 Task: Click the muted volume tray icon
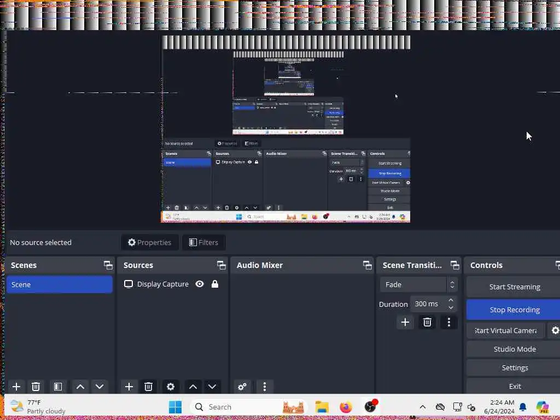[471, 407]
